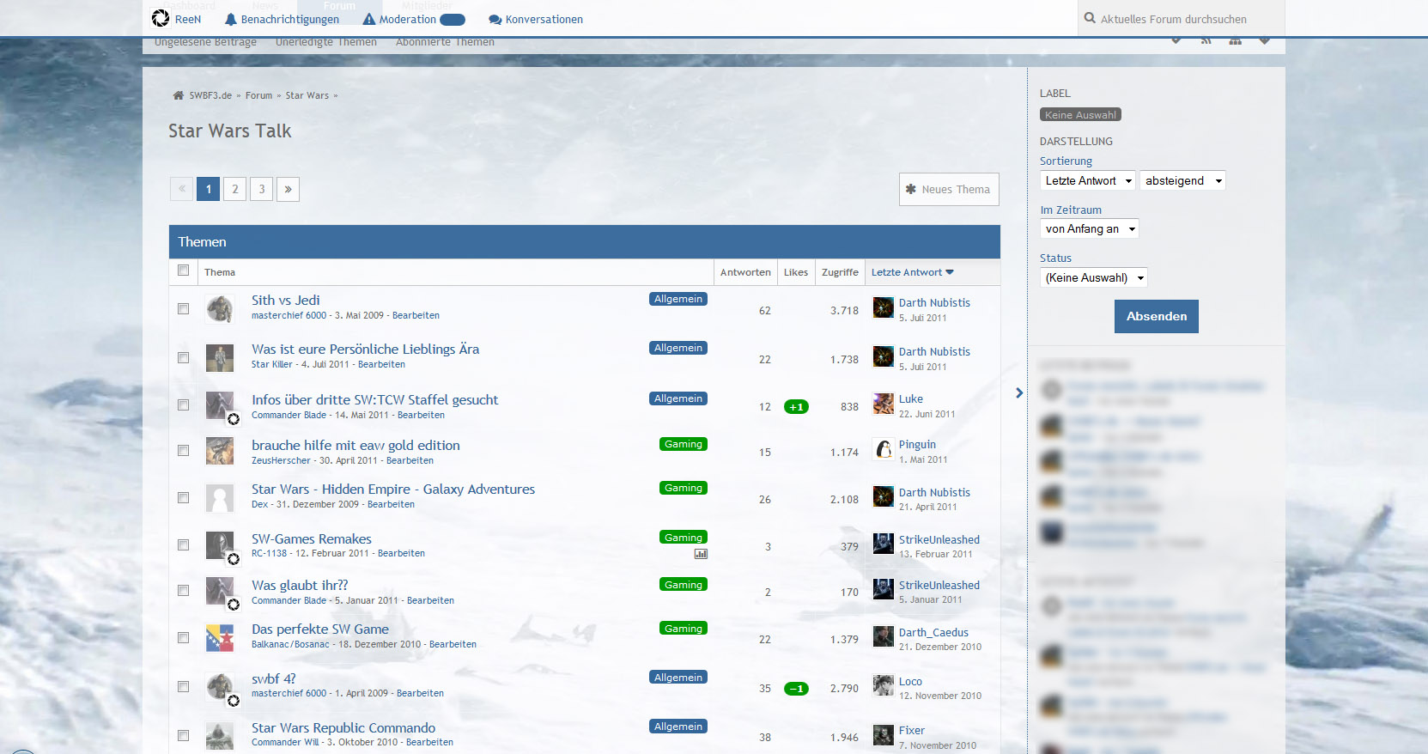Check the Persönliche Lieblings Ära thread checkbox
The height and width of the screenshot is (754, 1428).
tap(183, 357)
